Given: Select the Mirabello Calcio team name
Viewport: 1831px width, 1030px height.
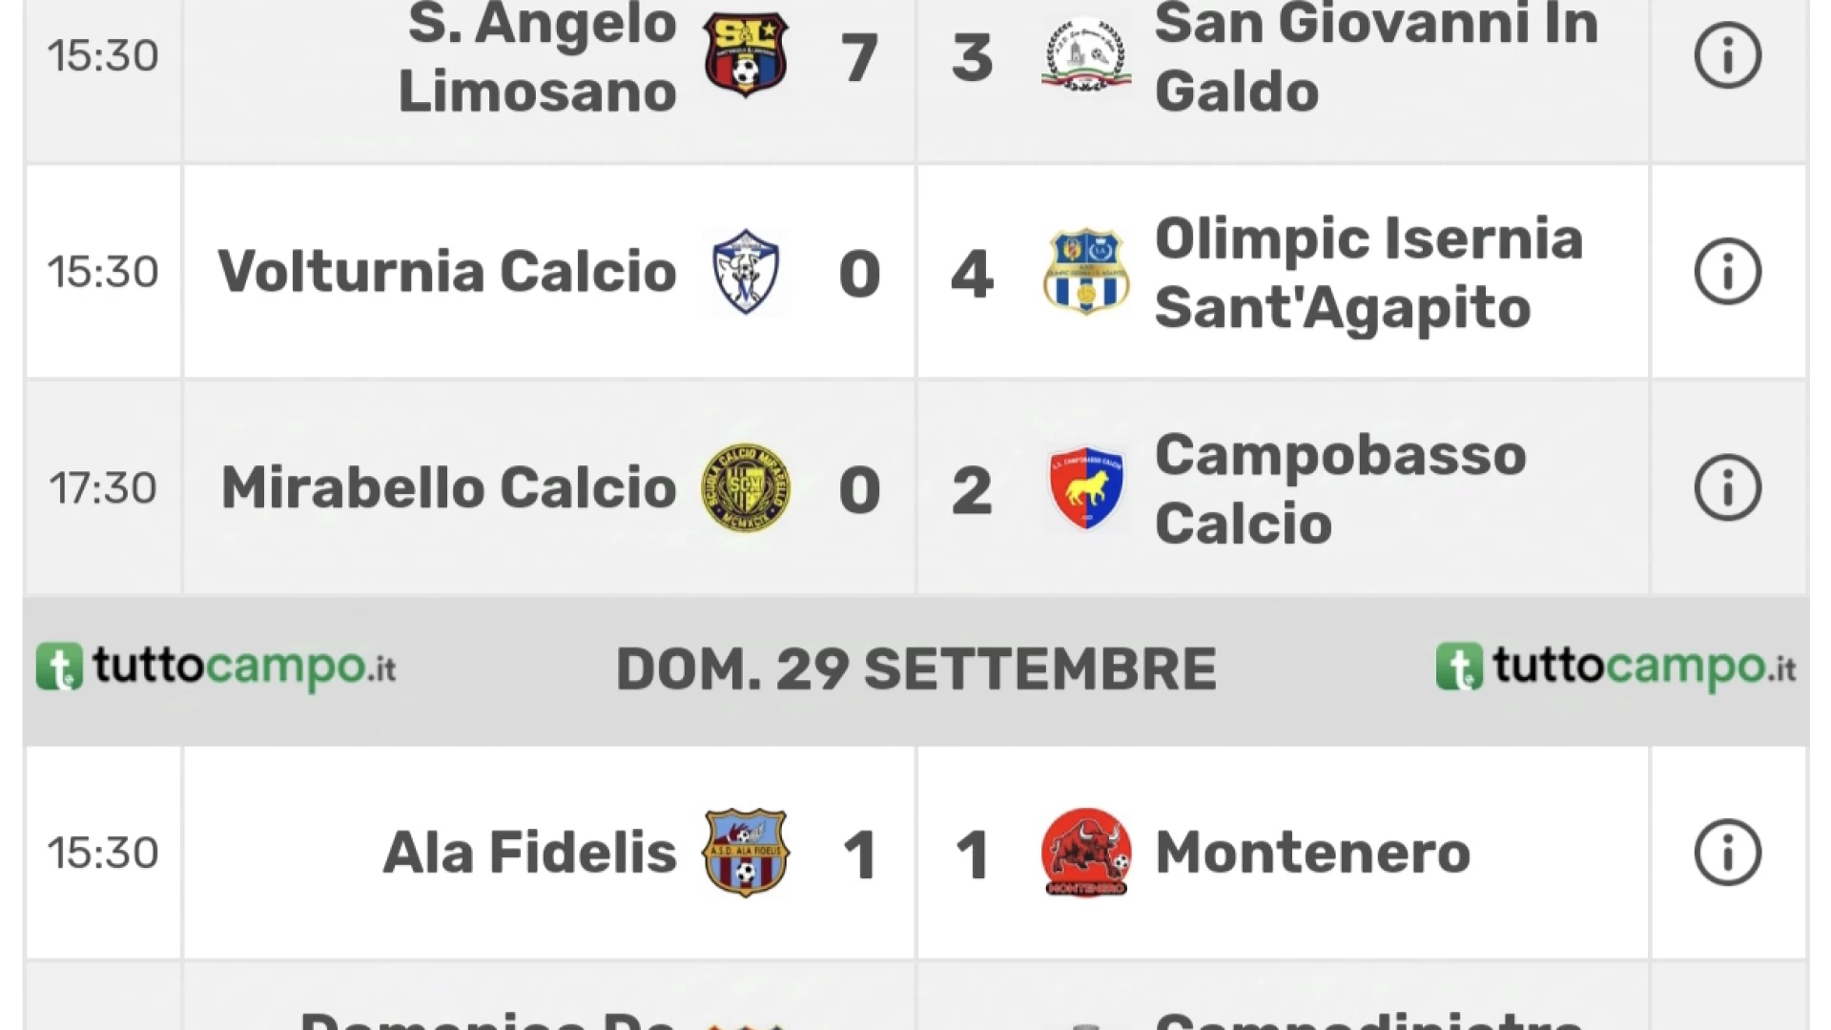Looking at the screenshot, I should point(449,487).
